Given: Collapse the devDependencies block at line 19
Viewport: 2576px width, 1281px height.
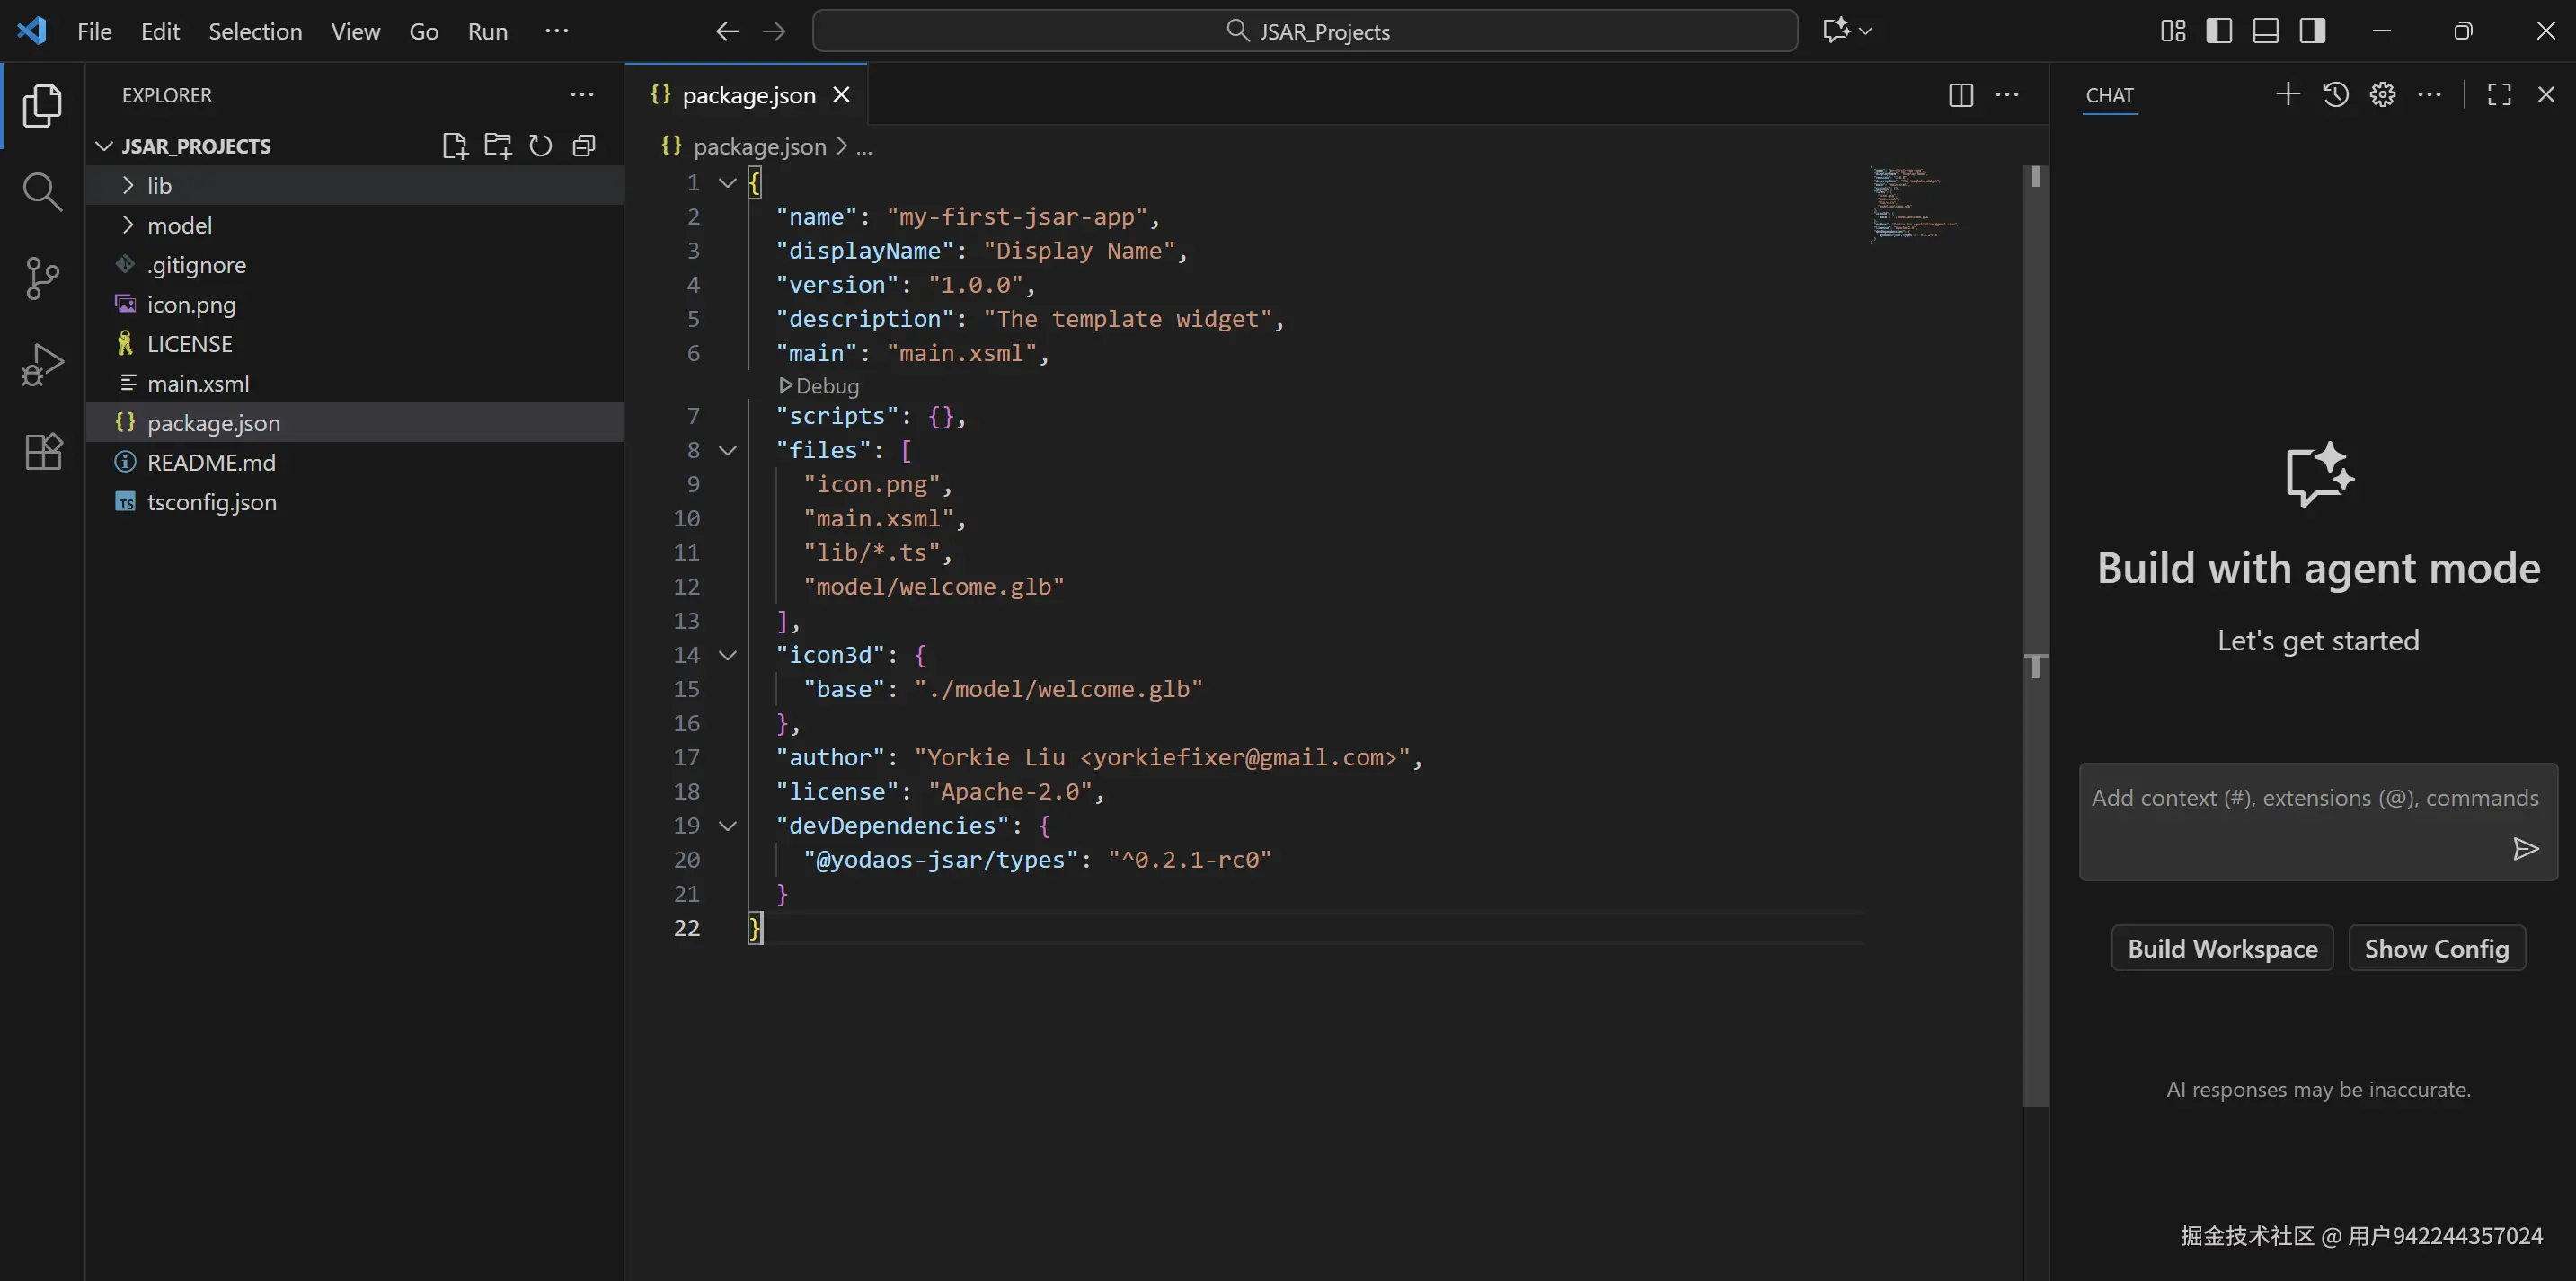Looking at the screenshot, I should [x=728, y=826].
